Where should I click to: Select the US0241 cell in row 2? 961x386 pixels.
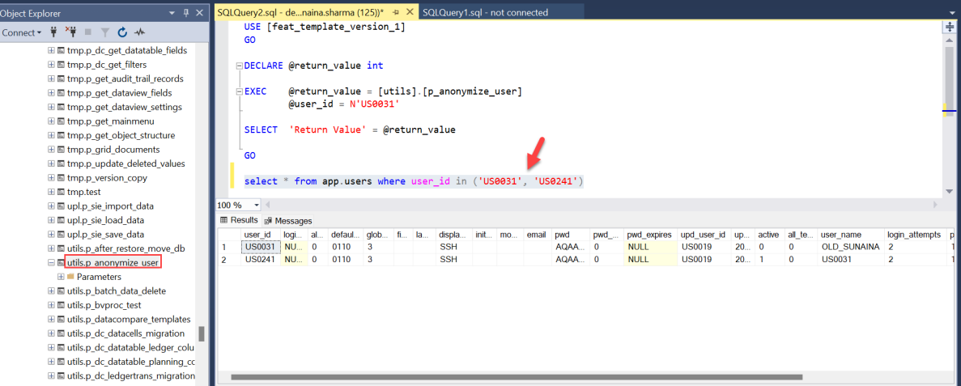261,259
